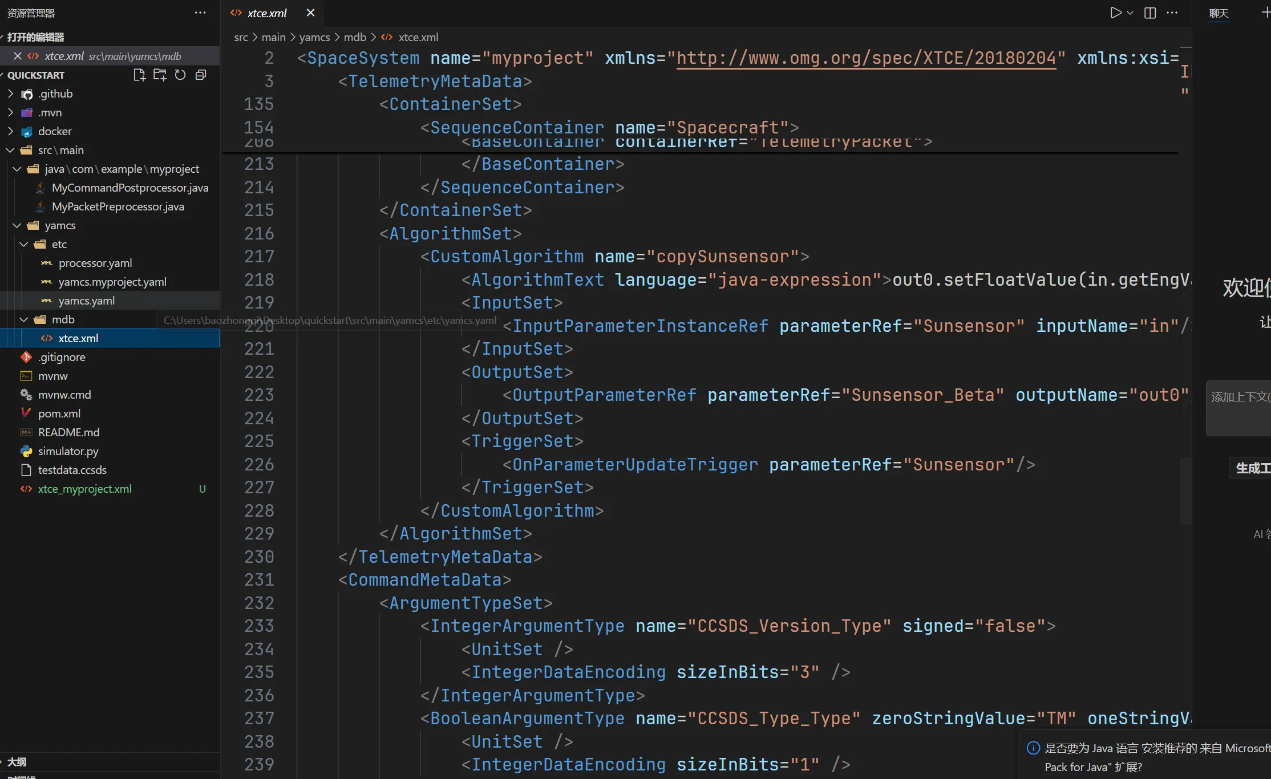Viewport: 1271px width, 779px height.
Task: Split the editor to the right
Action: [1150, 13]
